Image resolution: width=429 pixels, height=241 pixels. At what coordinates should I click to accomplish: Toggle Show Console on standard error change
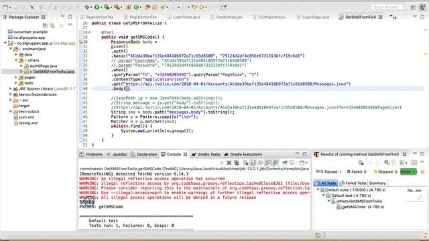click(x=275, y=163)
